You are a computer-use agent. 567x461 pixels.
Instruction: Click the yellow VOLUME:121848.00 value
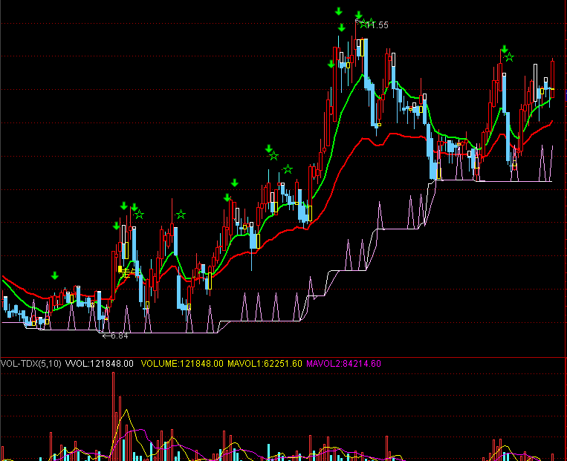[x=182, y=364]
